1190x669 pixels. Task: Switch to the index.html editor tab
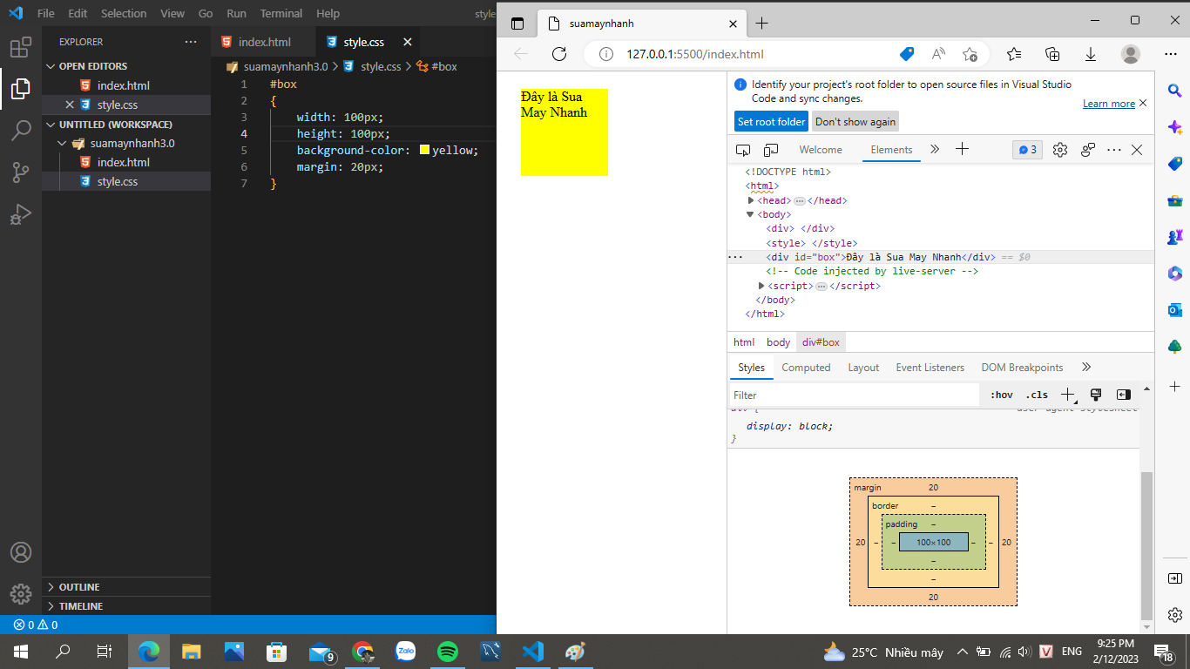click(265, 42)
